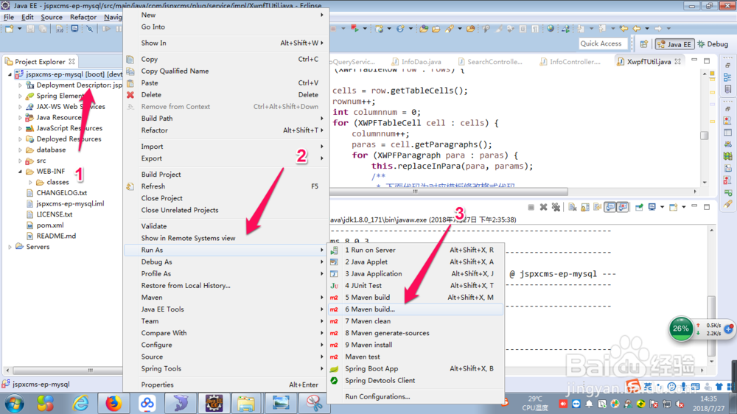Viewport: 737px width, 414px height.
Task: Toggle show console on standard output
Action: pos(610,207)
